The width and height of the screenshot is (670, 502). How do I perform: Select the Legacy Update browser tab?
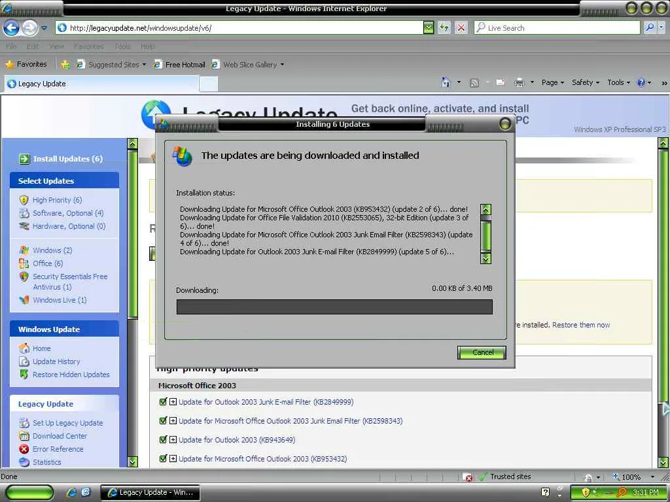click(101, 84)
